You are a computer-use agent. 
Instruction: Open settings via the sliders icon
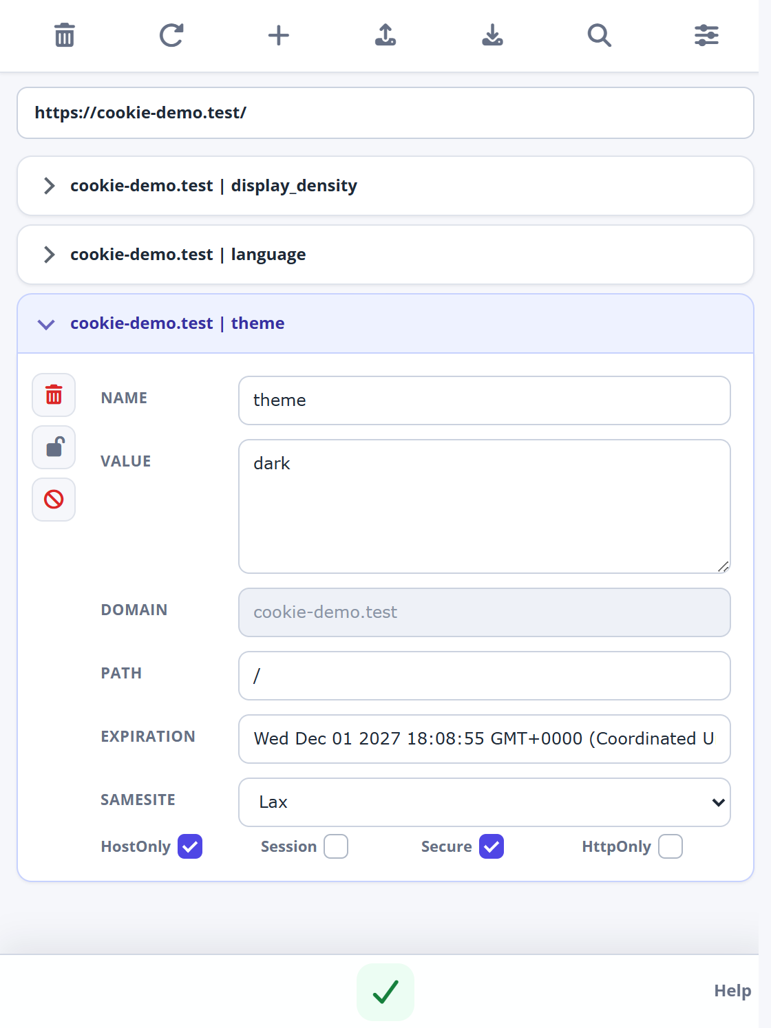pos(707,35)
